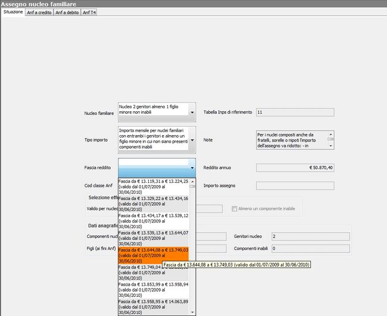Select the Anf T4 tab

click(x=89, y=12)
